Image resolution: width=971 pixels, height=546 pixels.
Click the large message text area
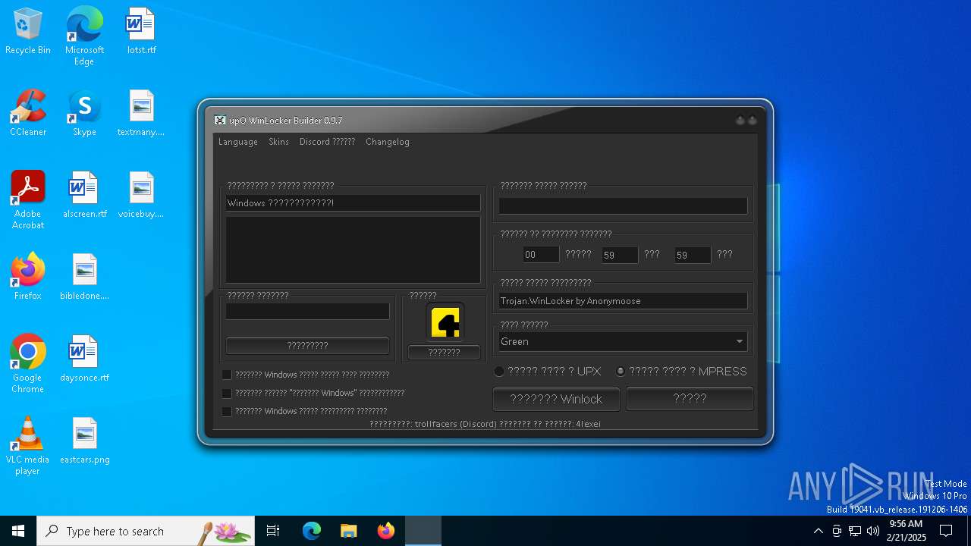click(353, 249)
